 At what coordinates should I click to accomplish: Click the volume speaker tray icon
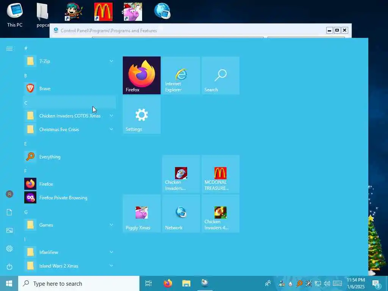(x=327, y=283)
